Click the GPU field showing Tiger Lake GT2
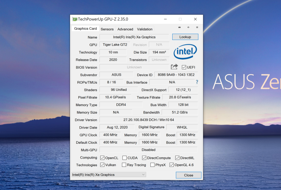Image resolution: width=281 pixels, height=190 pixels. click(x=115, y=45)
